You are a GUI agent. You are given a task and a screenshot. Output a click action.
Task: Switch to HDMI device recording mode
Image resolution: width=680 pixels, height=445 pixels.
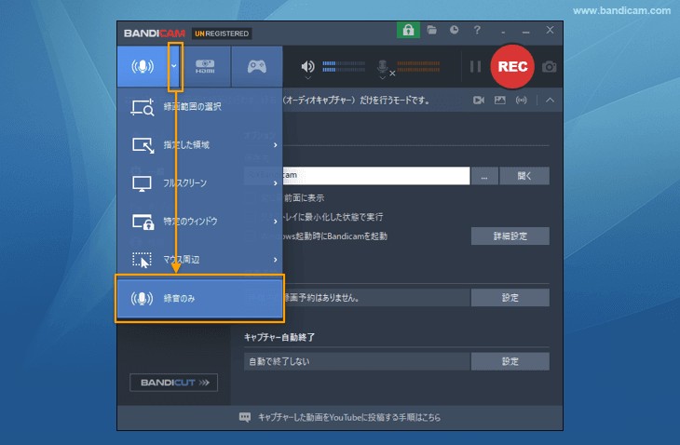click(x=205, y=67)
